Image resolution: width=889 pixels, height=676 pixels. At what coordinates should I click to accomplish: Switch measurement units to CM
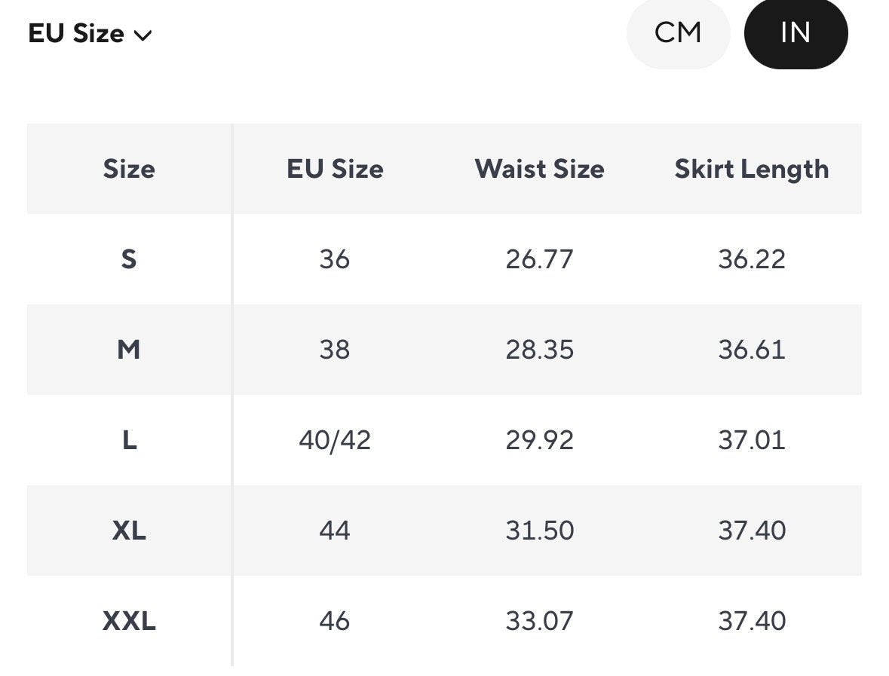point(678,33)
